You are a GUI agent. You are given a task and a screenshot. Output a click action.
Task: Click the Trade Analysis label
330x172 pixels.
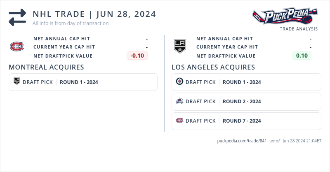(x=299, y=29)
